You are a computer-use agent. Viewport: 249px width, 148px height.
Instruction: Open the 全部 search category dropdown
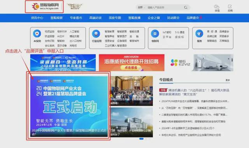coord(141,7)
